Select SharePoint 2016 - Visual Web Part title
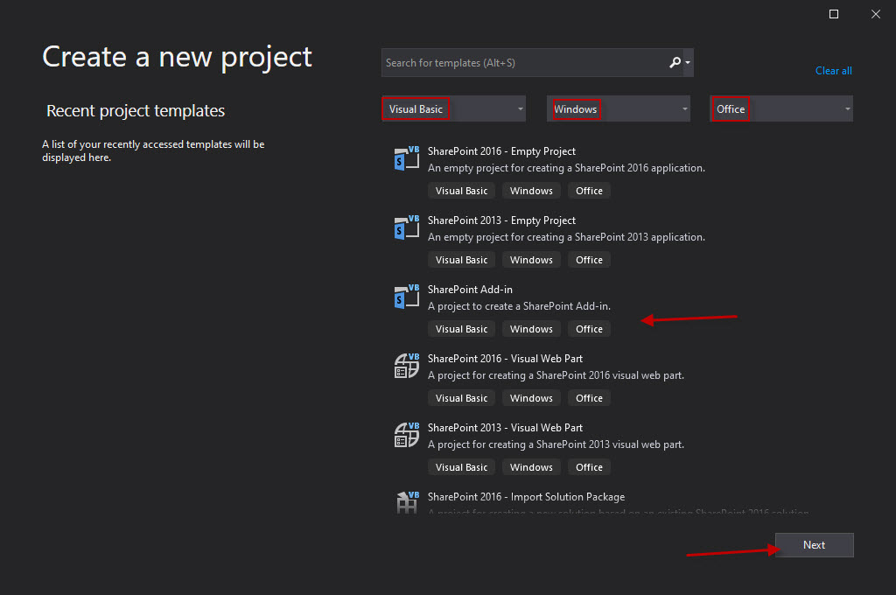The height and width of the screenshot is (595, 896). (x=505, y=359)
